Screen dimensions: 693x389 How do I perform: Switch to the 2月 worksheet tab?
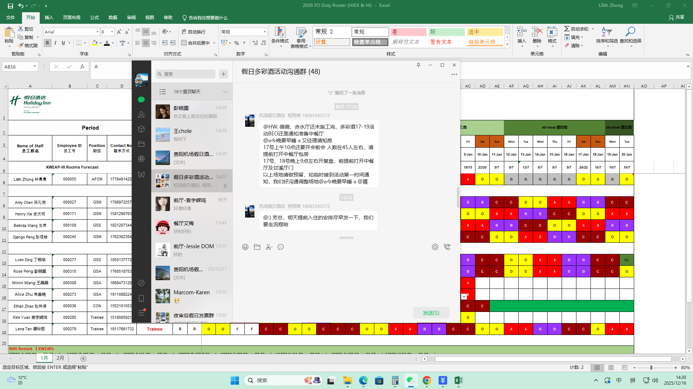(60, 358)
